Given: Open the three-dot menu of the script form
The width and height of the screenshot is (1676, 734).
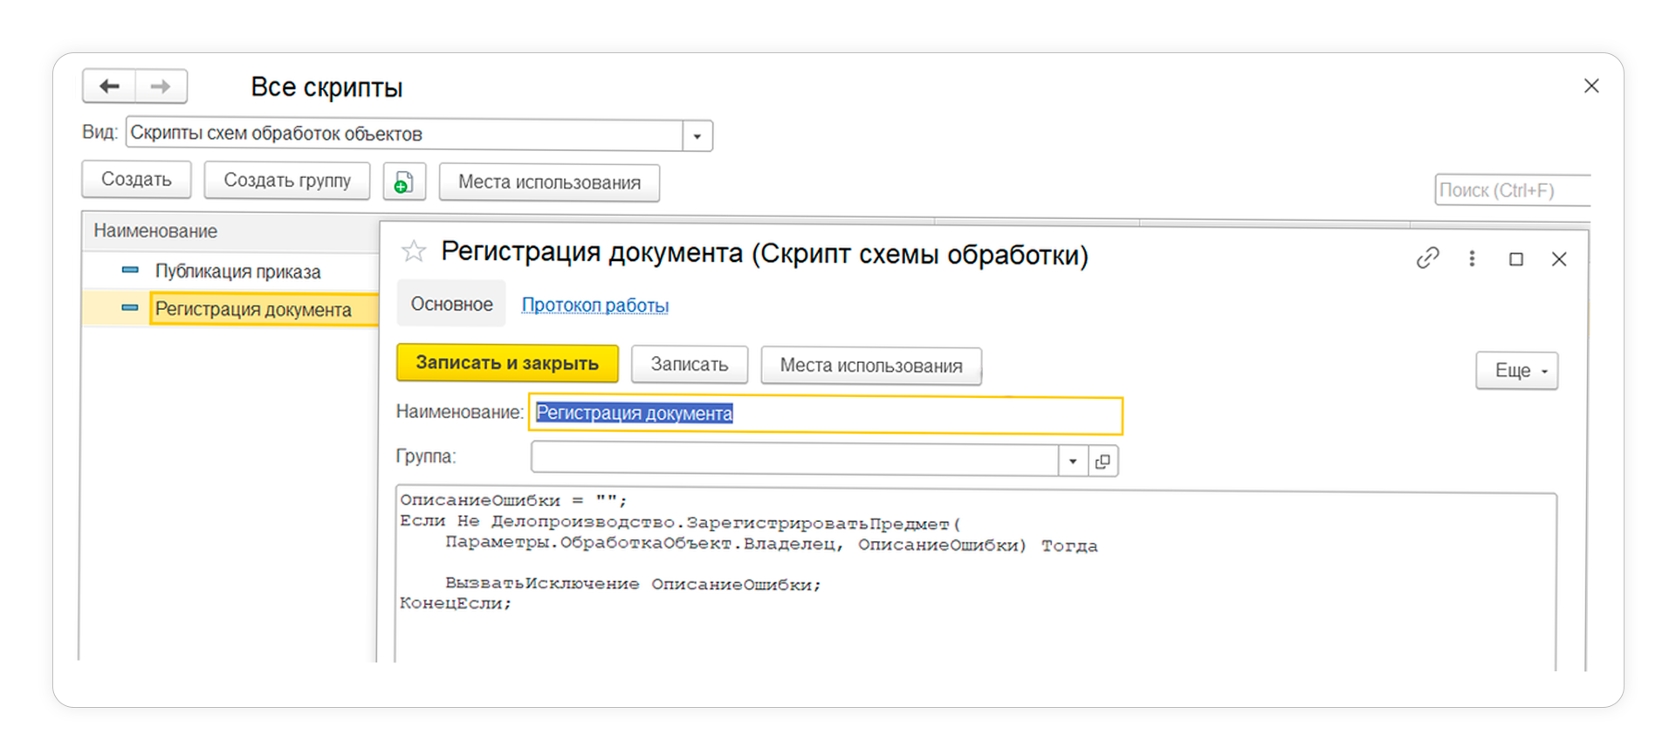Looking at the screenshot, I should tap(1472, 258).
